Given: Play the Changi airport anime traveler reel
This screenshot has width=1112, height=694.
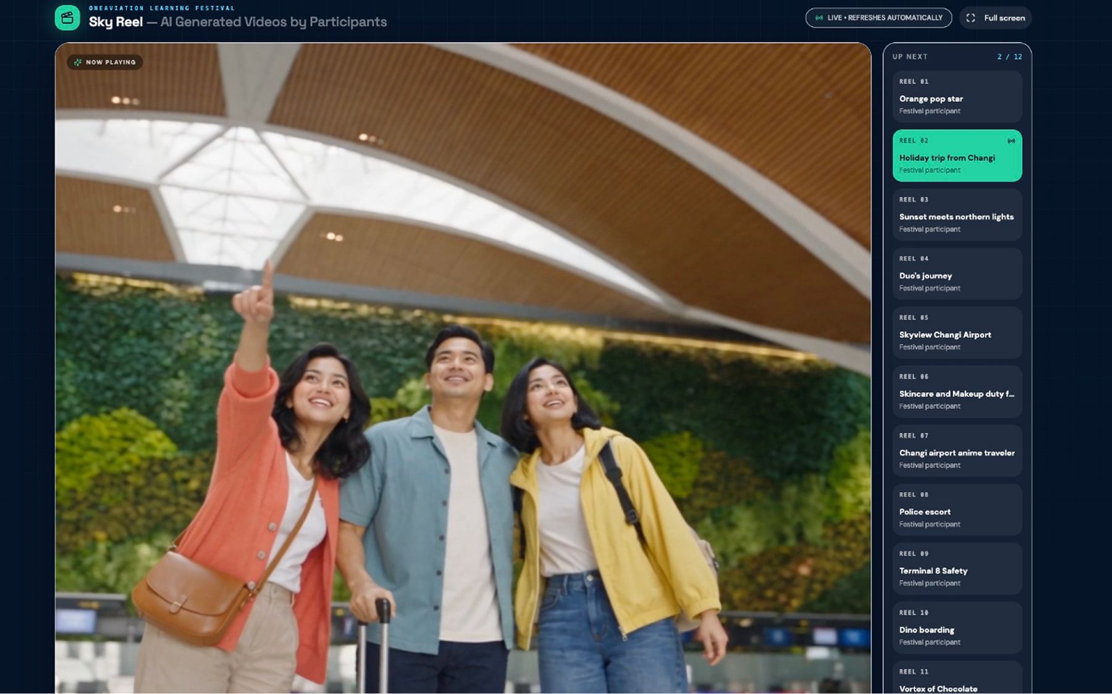Looking at the screenshot, I should [x=957, y=450].
